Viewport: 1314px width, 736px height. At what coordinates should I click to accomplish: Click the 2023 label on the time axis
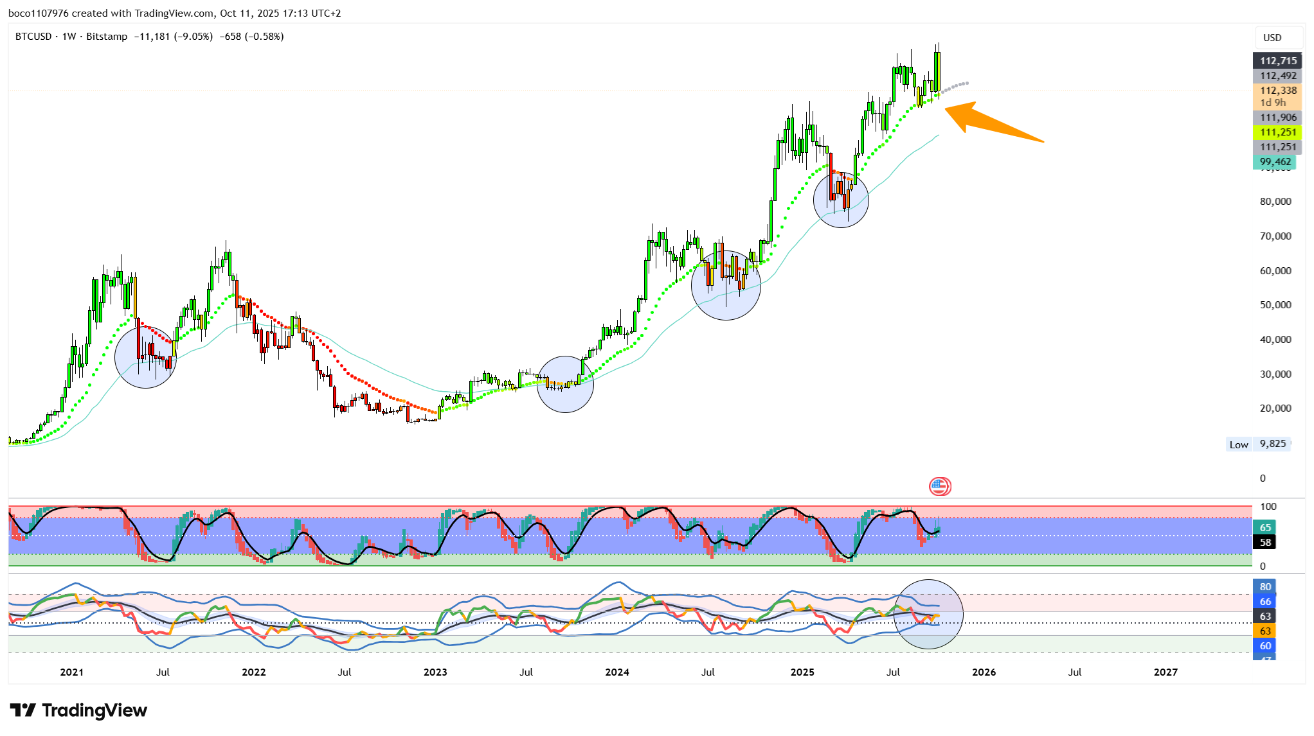click(x=435, y=672)
